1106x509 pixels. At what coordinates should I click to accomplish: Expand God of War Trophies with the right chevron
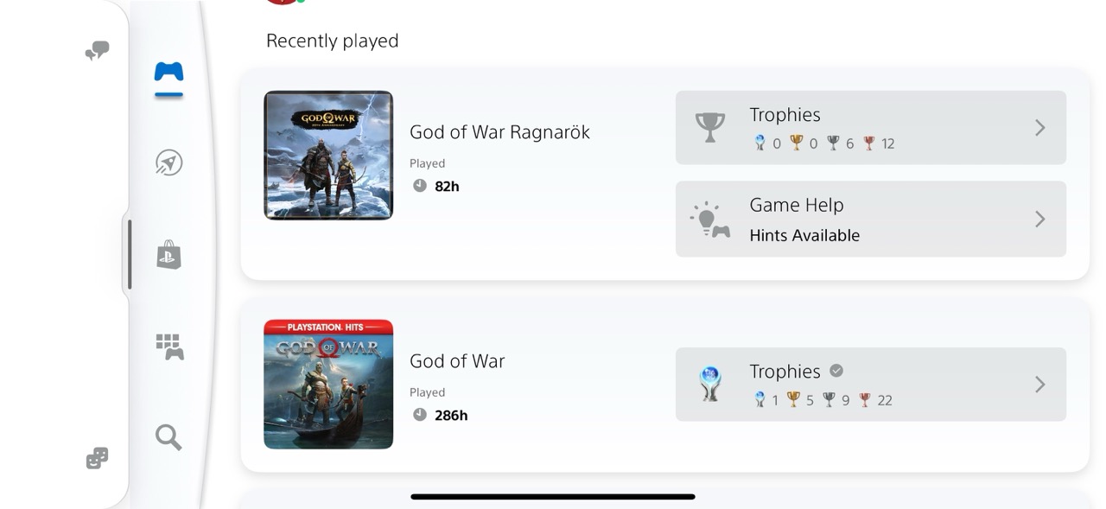[1039, 384]
